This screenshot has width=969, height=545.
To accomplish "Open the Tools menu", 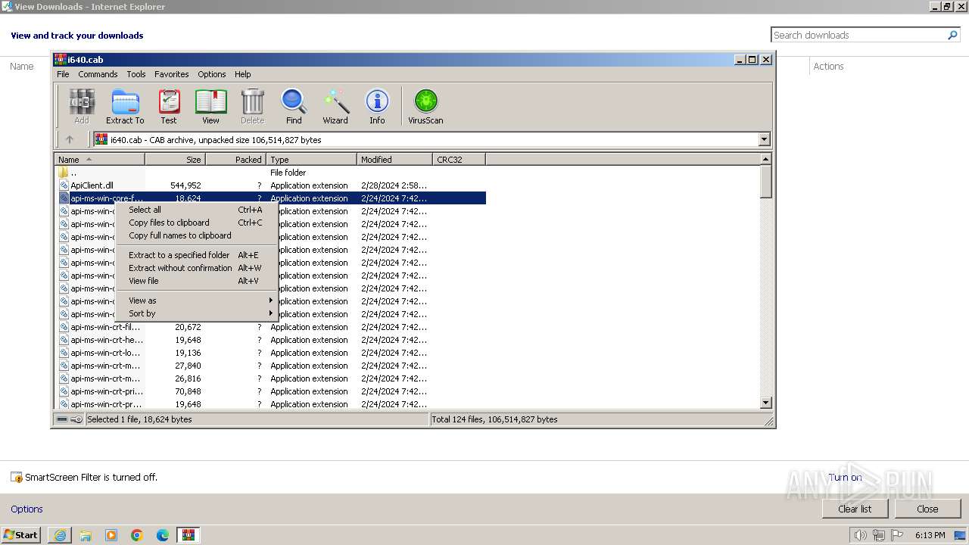I will pos(136,74).
